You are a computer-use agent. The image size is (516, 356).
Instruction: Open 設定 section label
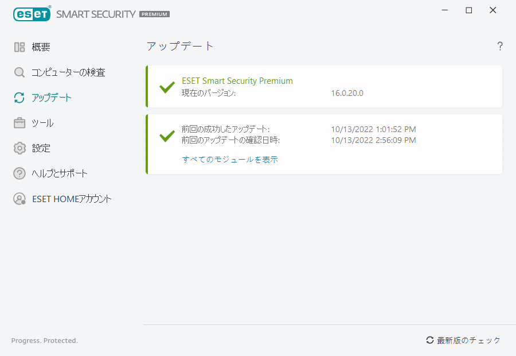(x=41, y=148)
